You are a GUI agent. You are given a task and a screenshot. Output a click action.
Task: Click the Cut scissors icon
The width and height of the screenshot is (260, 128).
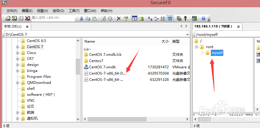(x=81, y=18)
